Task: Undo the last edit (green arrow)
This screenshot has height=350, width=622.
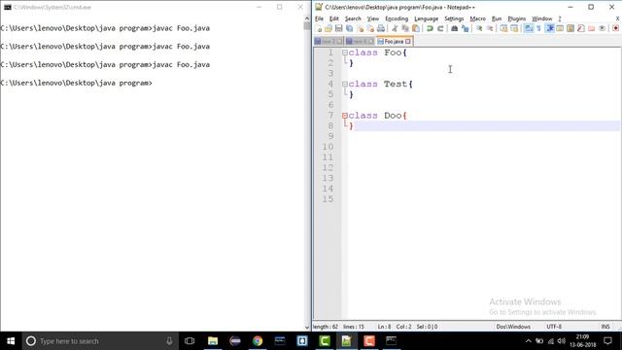Action: coord(430,28)
